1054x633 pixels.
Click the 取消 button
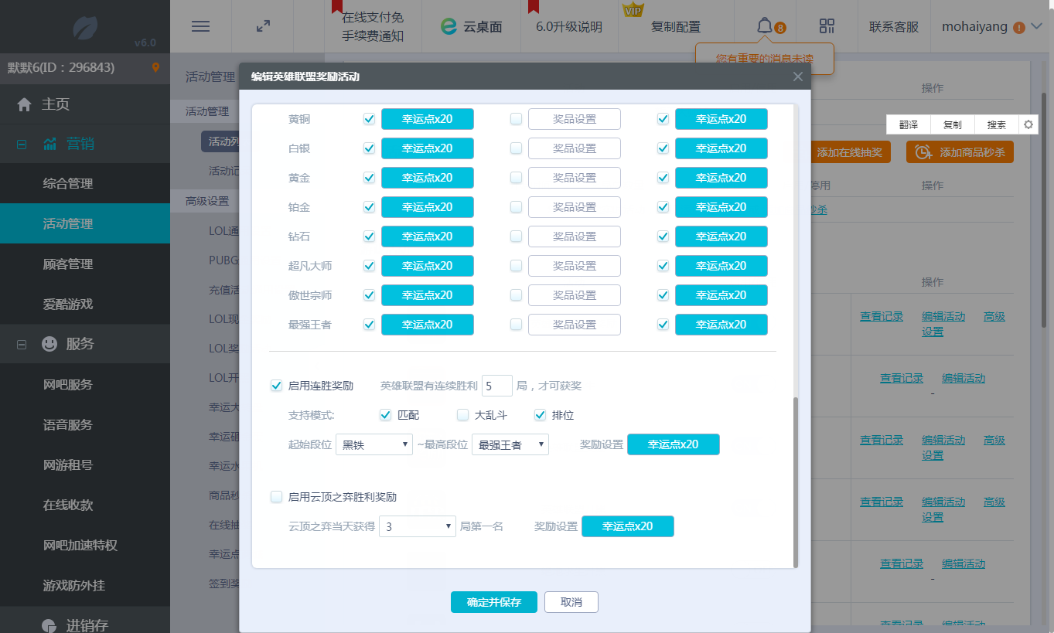click(571, 602)
